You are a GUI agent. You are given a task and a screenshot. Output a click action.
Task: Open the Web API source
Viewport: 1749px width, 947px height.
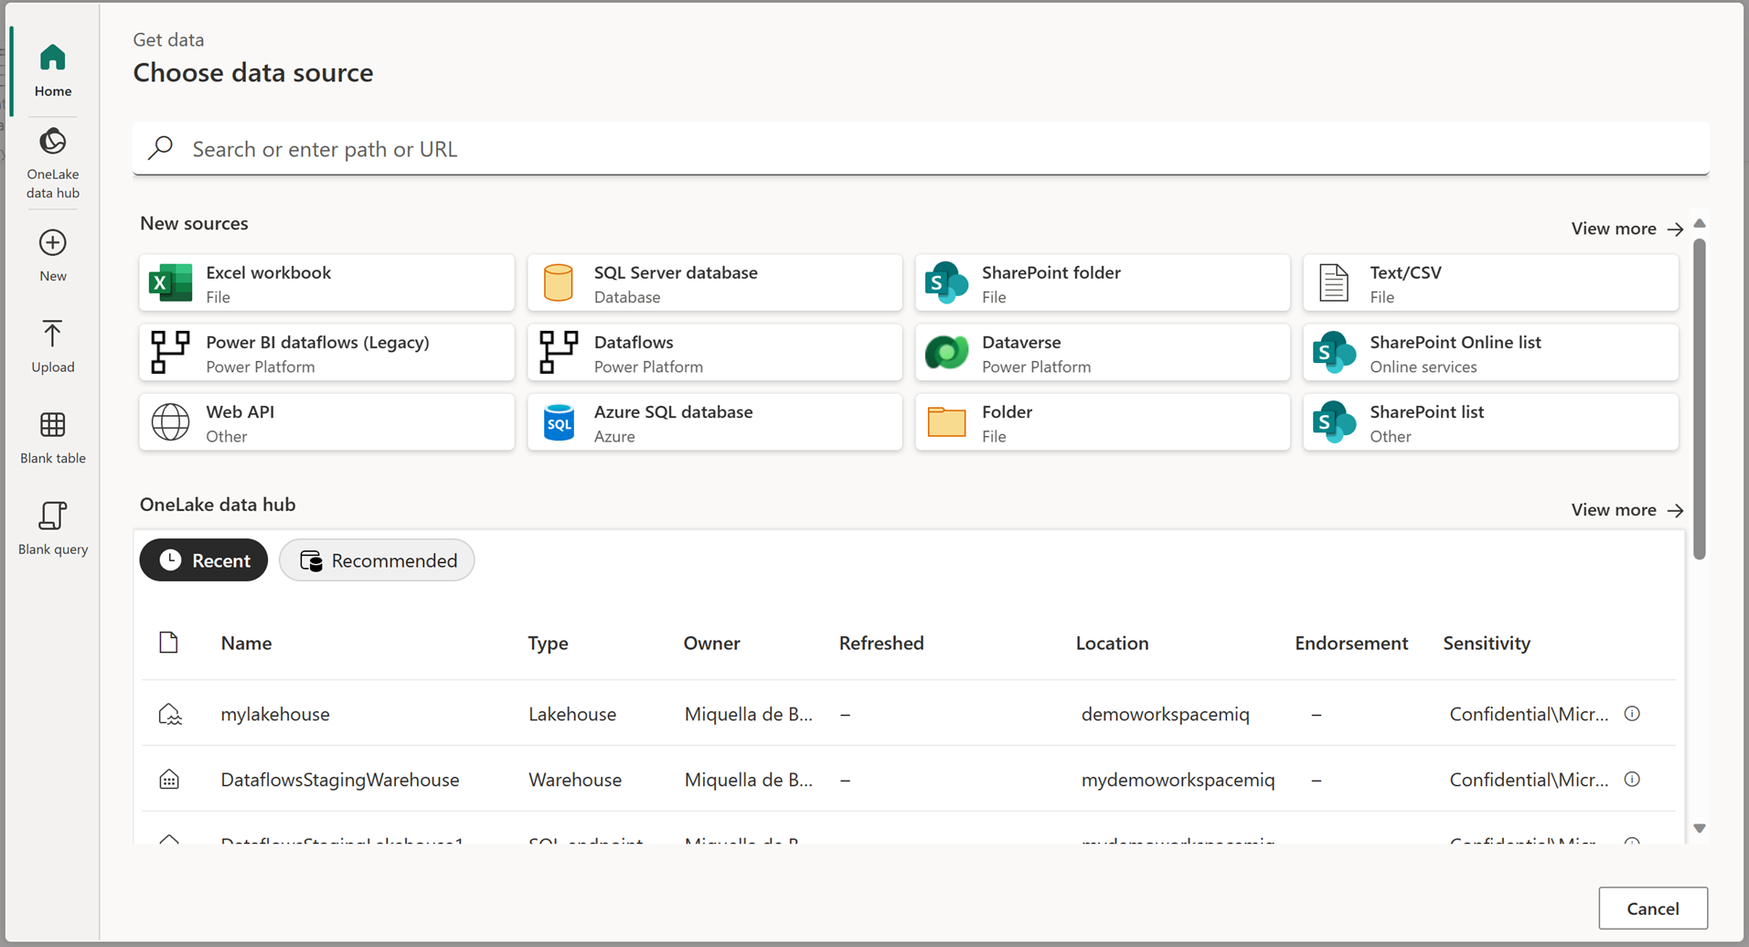pos(325,421)
